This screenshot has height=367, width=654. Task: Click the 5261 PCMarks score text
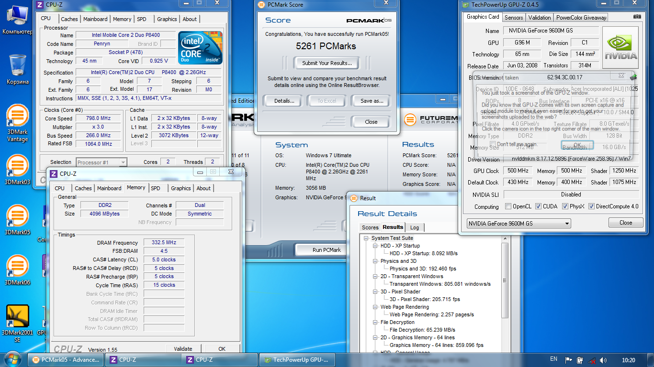tap(326, 46)
